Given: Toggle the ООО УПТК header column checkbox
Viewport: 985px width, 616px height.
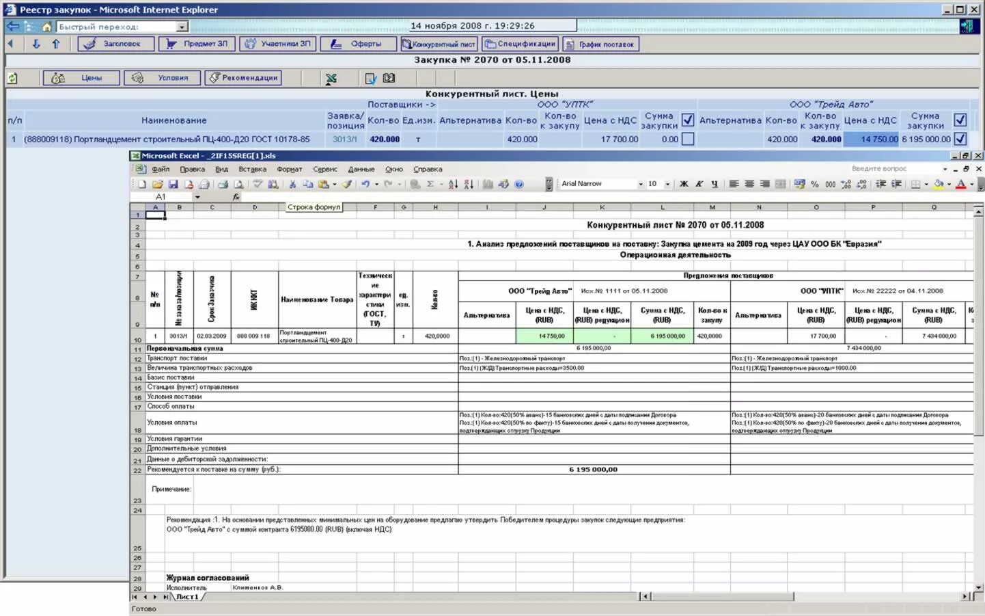Looking at the screenshot, I should (x=688, y=120).
